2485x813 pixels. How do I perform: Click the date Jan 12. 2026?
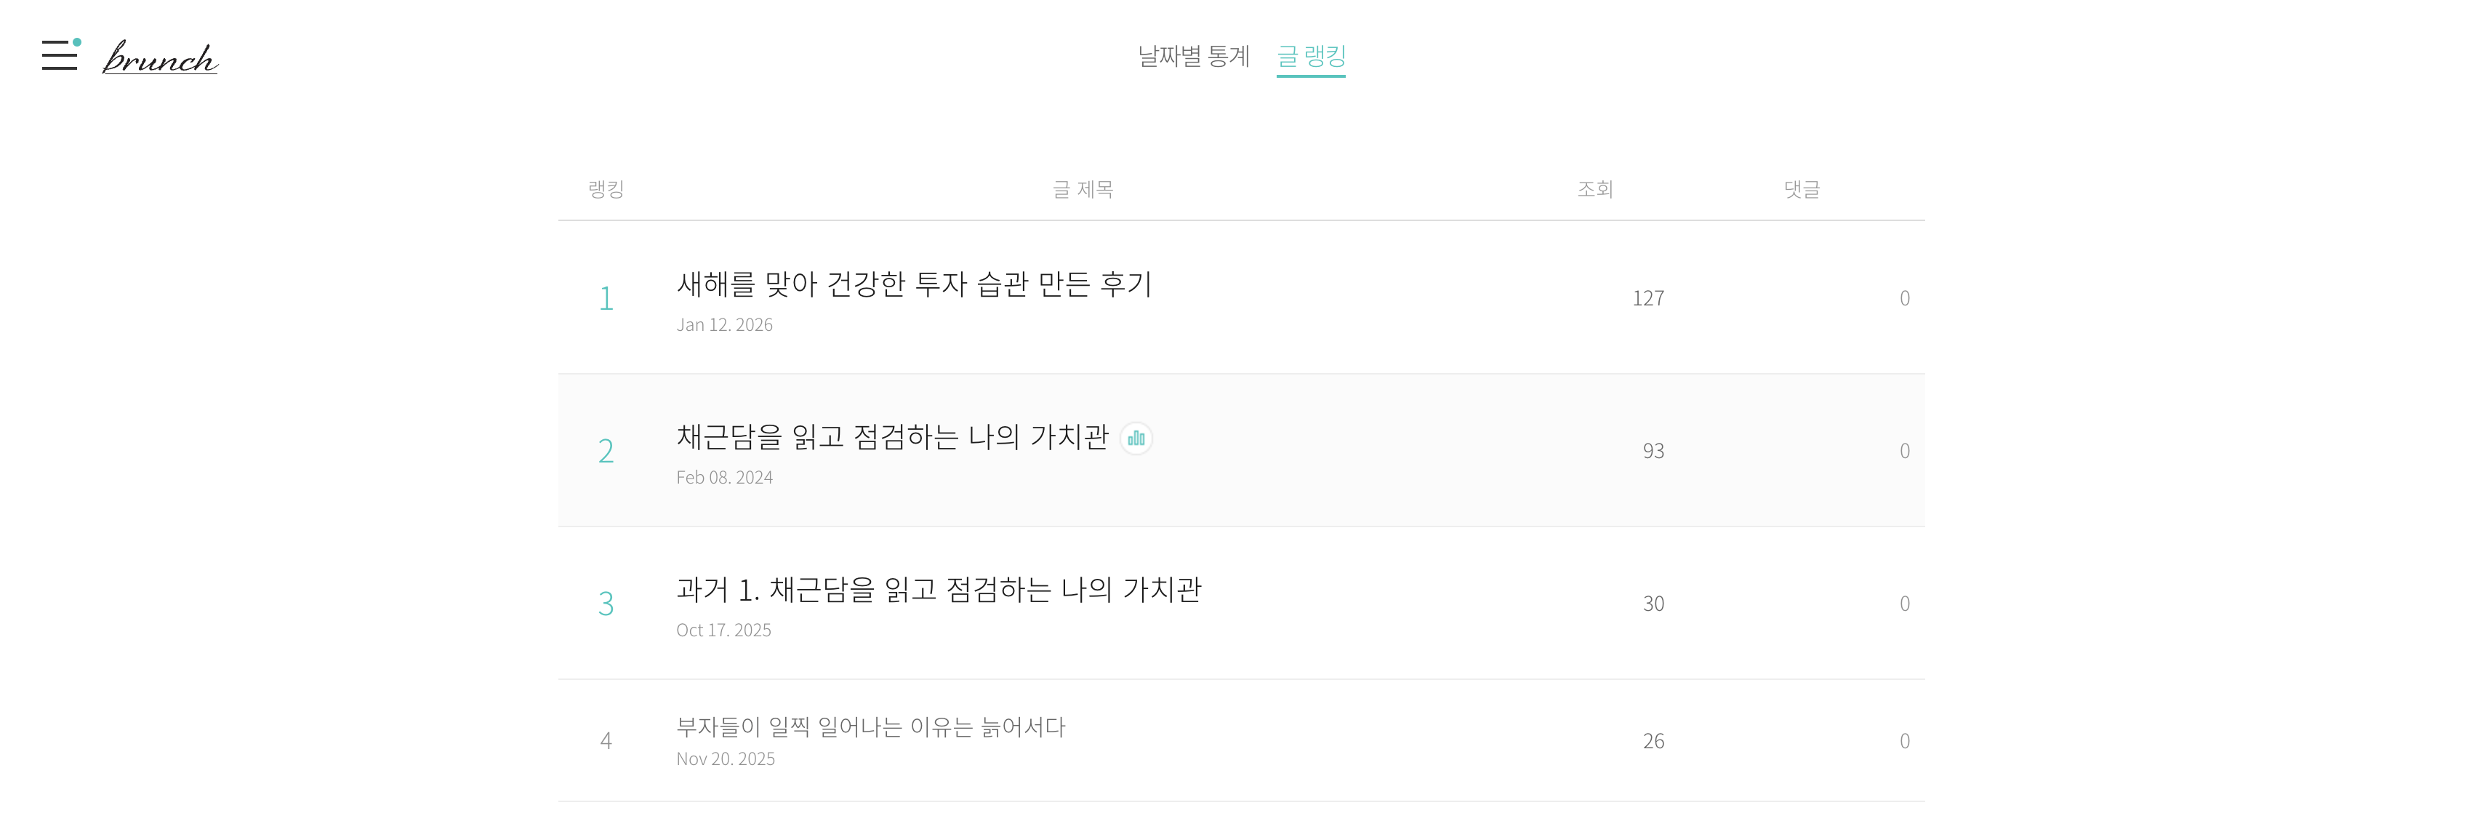pos(724,325)
